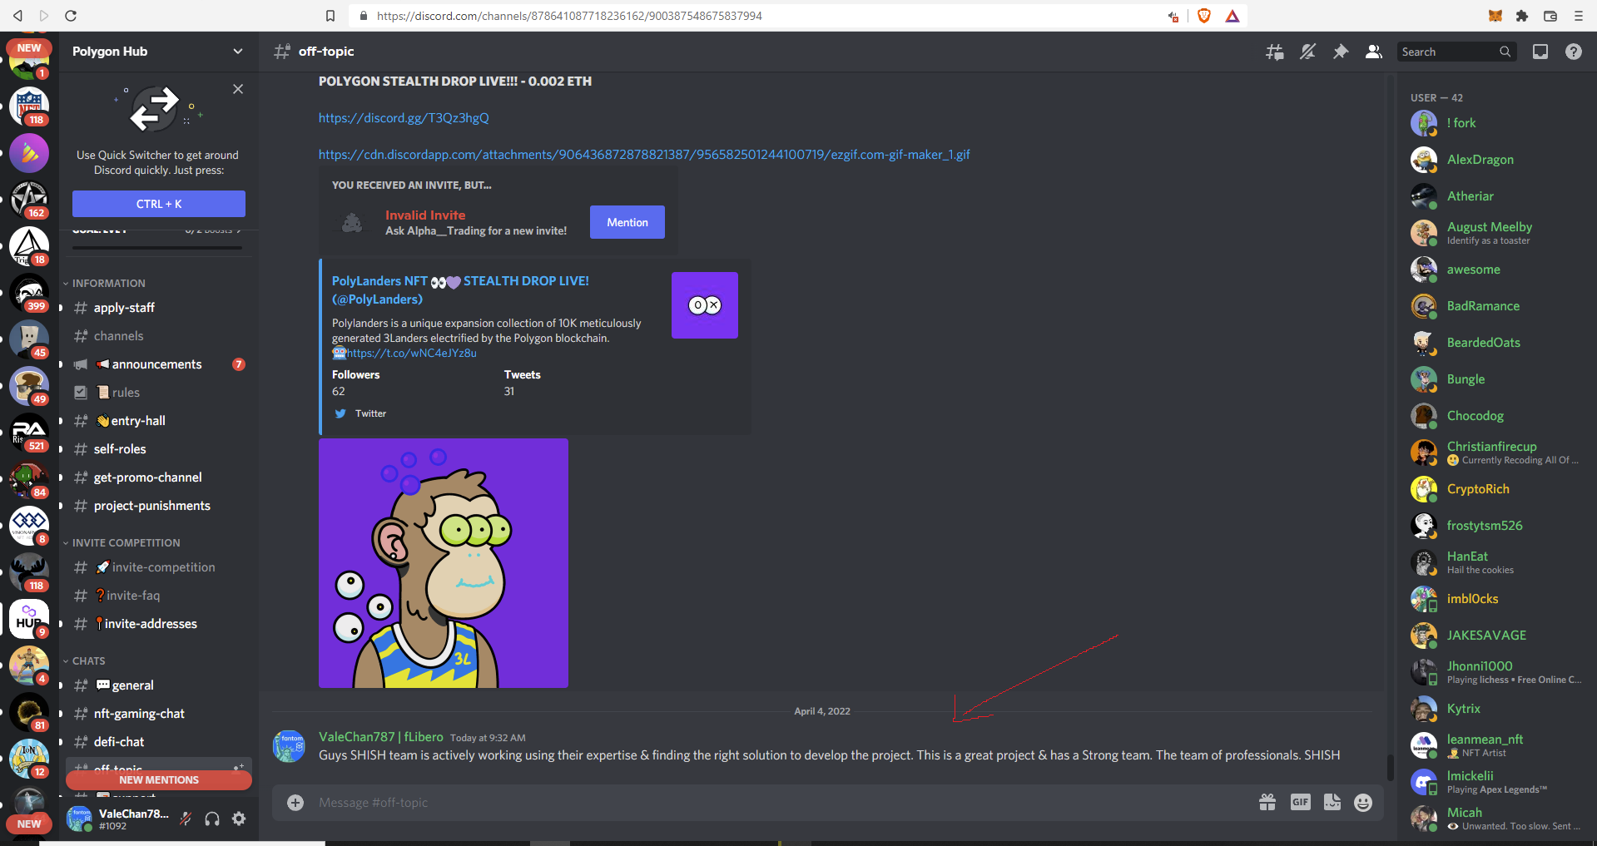The height and width of the screenshot is (846, 1597).
Task: Open browser extensions puzzle icon
Action: (x=1522, y=16)
